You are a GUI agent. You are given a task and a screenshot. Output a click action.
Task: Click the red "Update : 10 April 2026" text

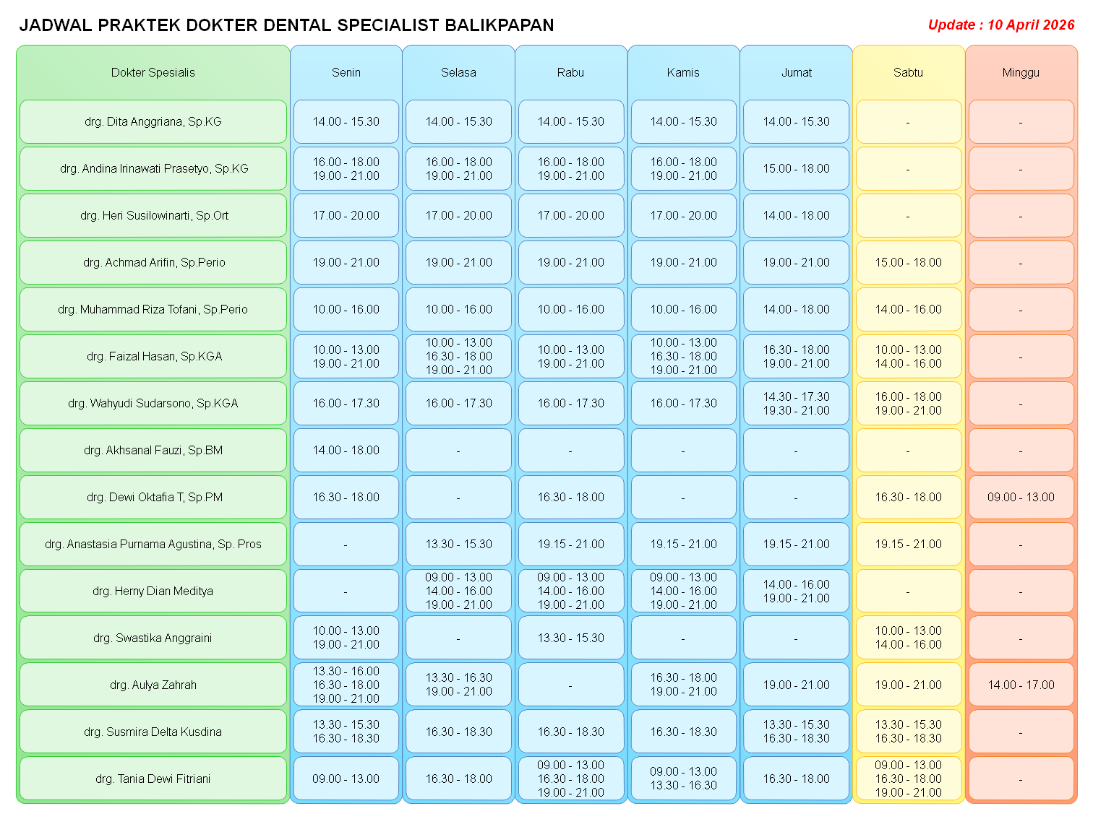click(1000, 25)
